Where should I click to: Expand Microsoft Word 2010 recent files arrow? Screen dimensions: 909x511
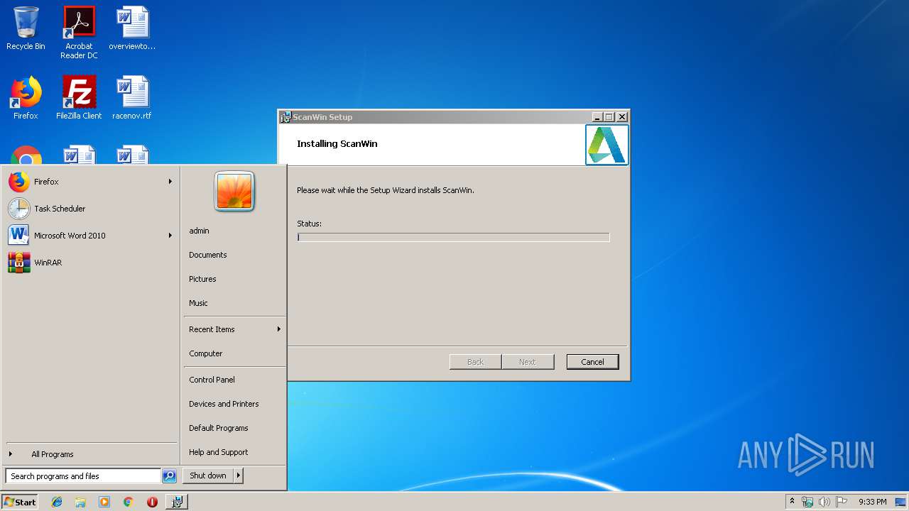[170, 236]
